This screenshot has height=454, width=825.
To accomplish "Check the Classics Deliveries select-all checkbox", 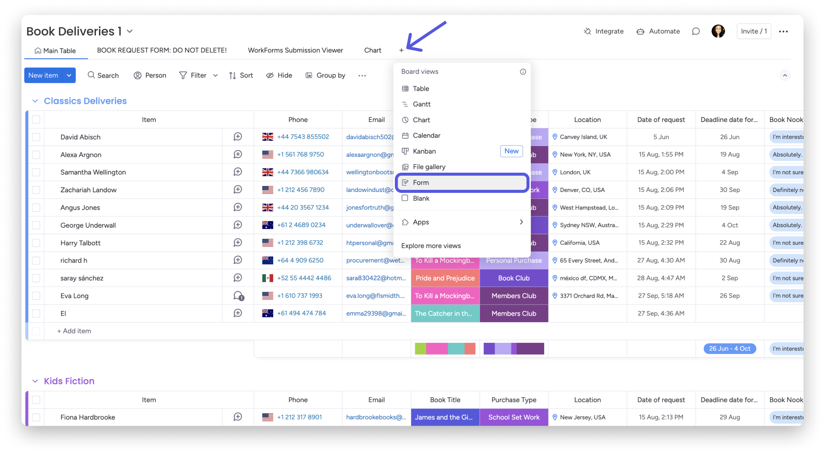I will coord(36,119).
